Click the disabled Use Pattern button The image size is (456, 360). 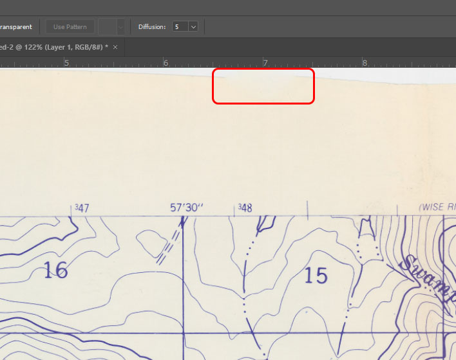click(70, 27)
